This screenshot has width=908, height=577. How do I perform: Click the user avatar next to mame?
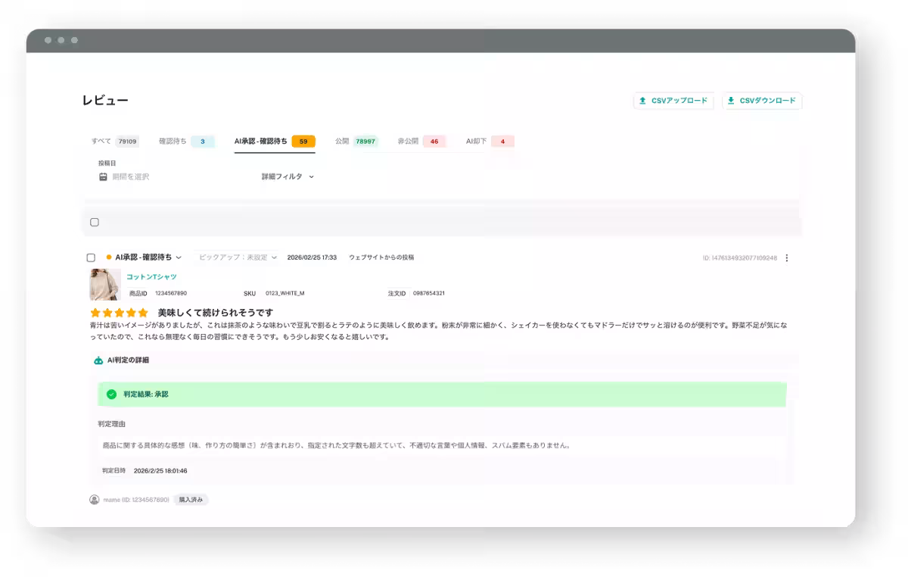coord(92,499)
